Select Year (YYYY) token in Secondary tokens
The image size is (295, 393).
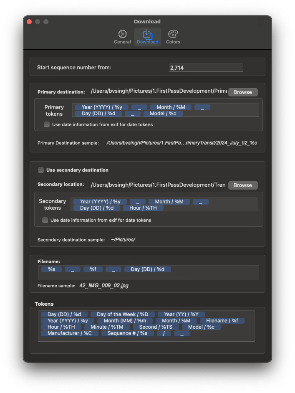click(100, 202)
